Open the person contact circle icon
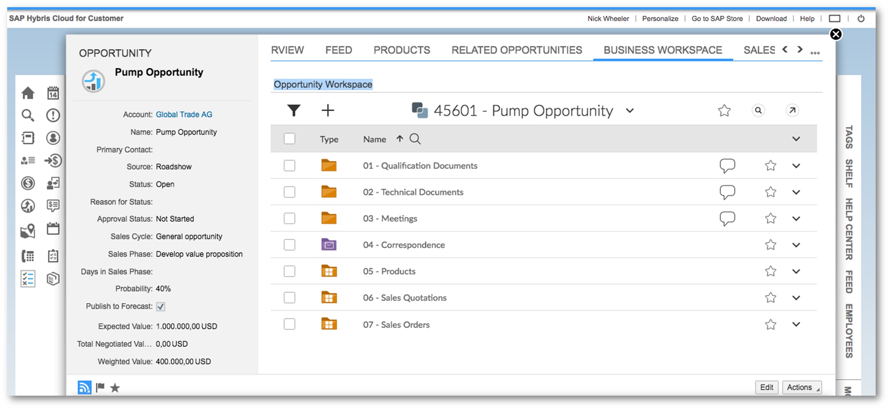The height and width of the screenshot is (410, 890). tap(53, 138)
